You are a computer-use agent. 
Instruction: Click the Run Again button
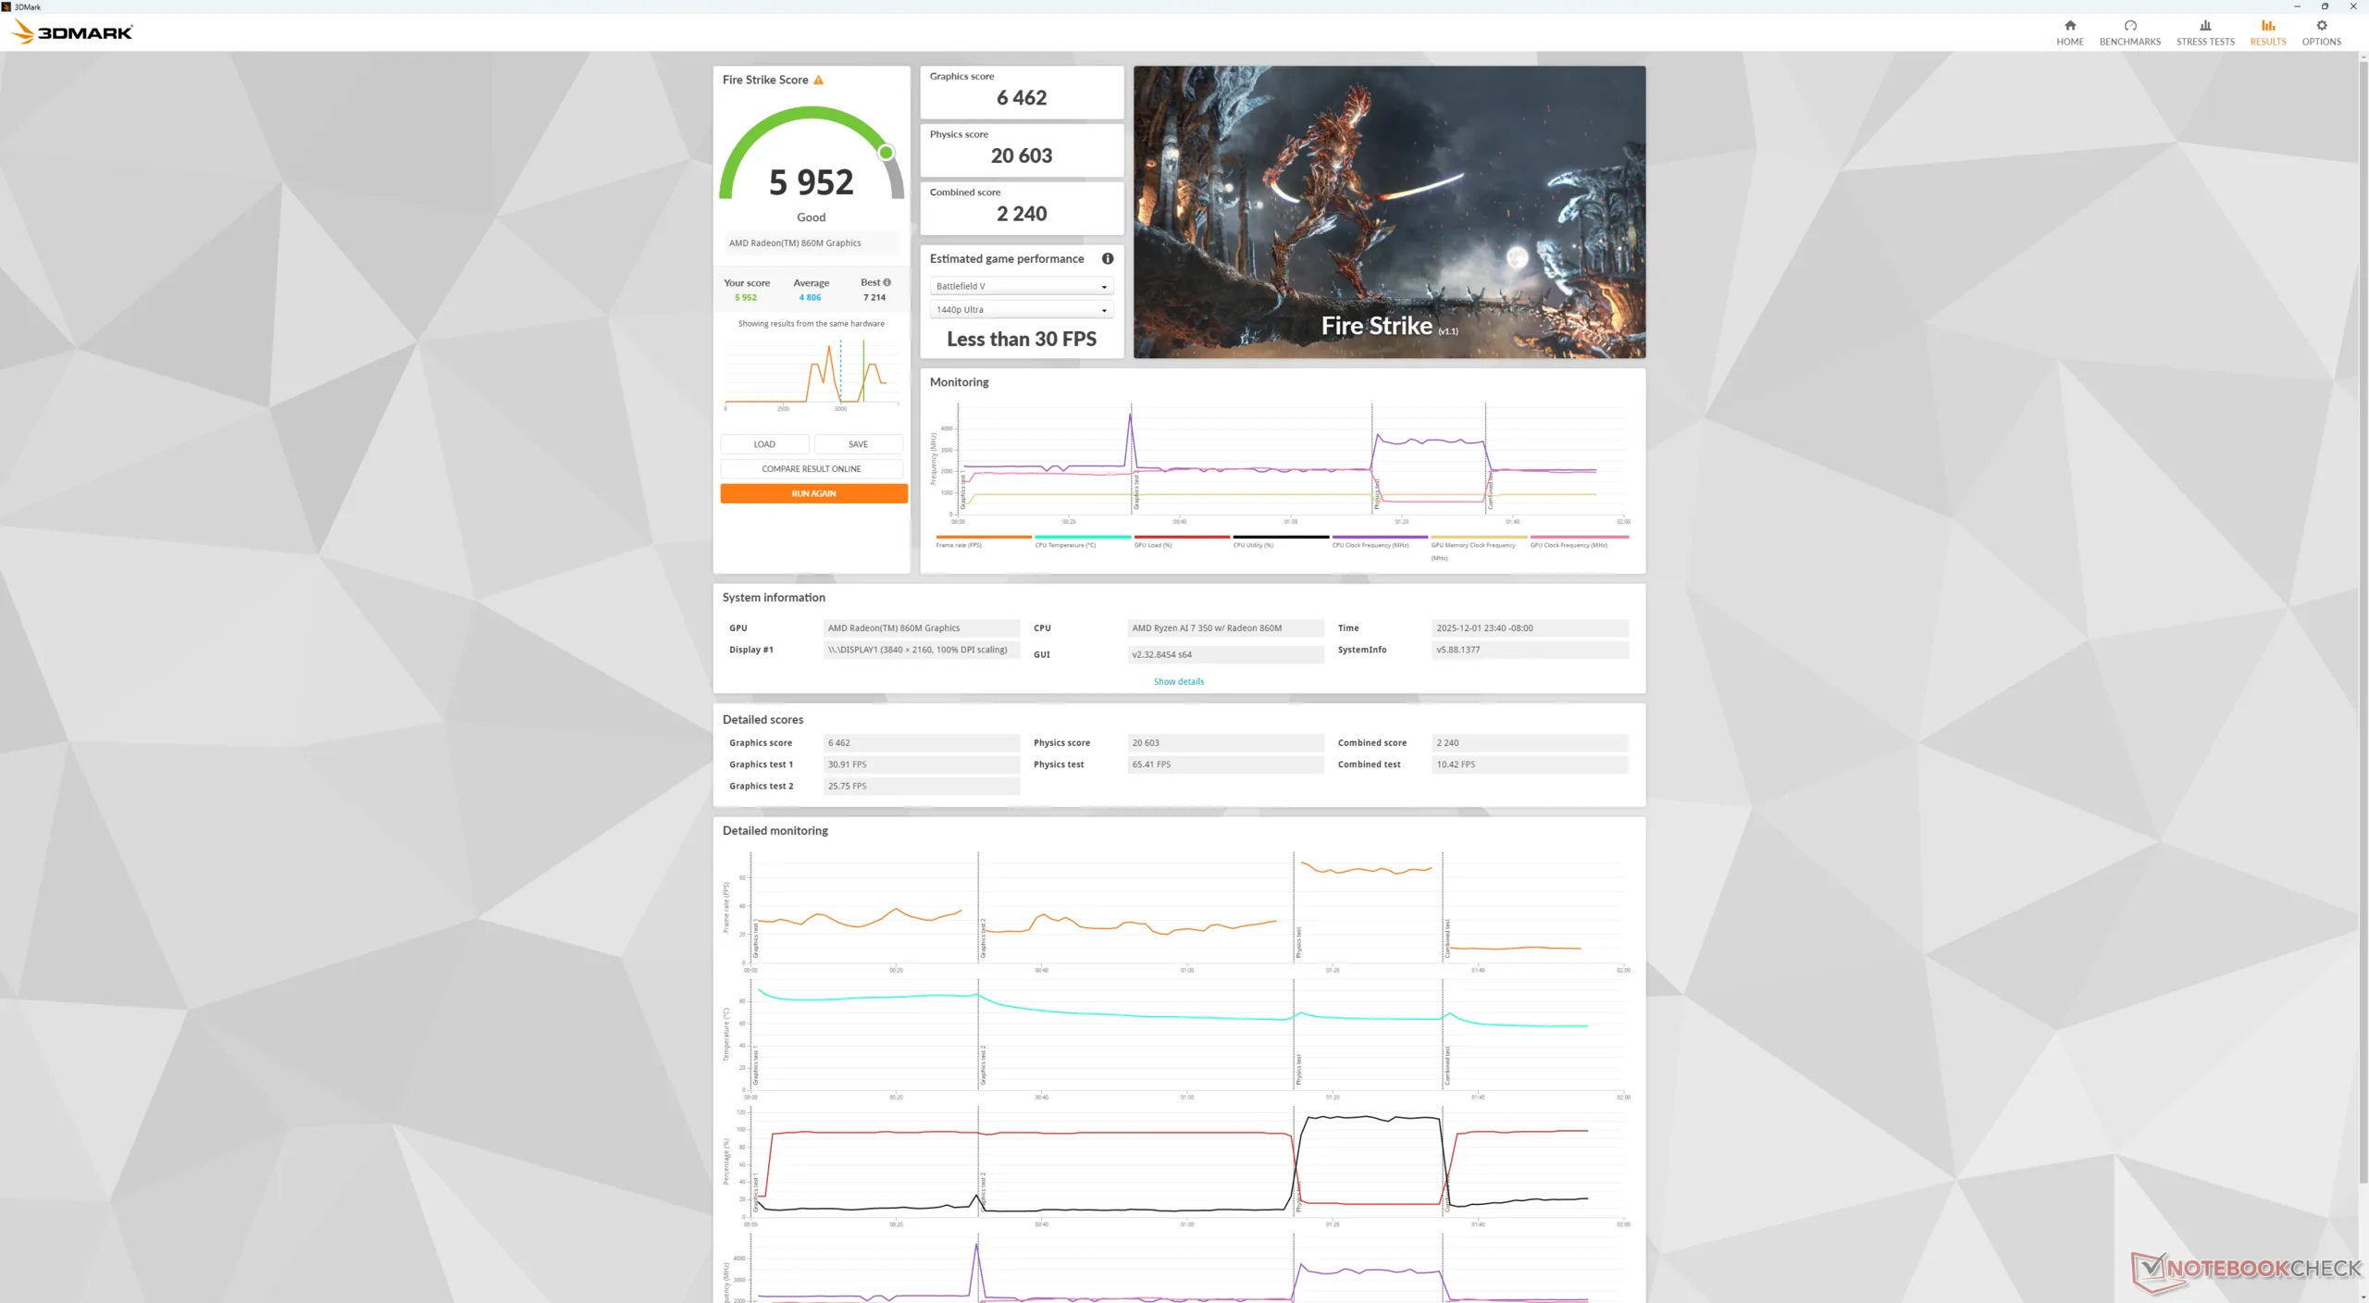[x=812, y=494]
